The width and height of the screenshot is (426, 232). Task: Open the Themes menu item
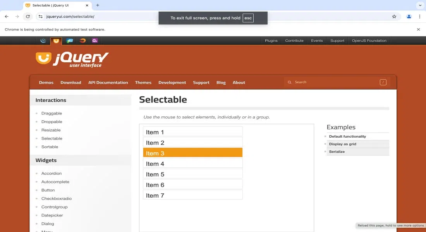tap(143, 82)
